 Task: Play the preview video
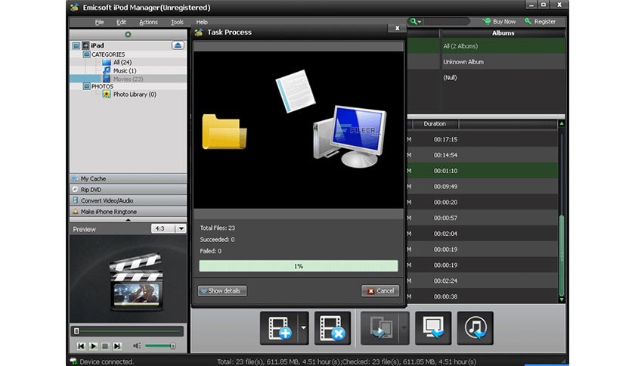pyautogui.click(x=93, y=346)
